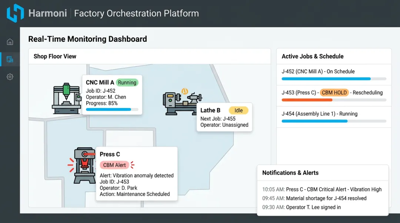400x223 pixels.
Task: Click J-452 schedule progress bar
Action: point(334,79)
